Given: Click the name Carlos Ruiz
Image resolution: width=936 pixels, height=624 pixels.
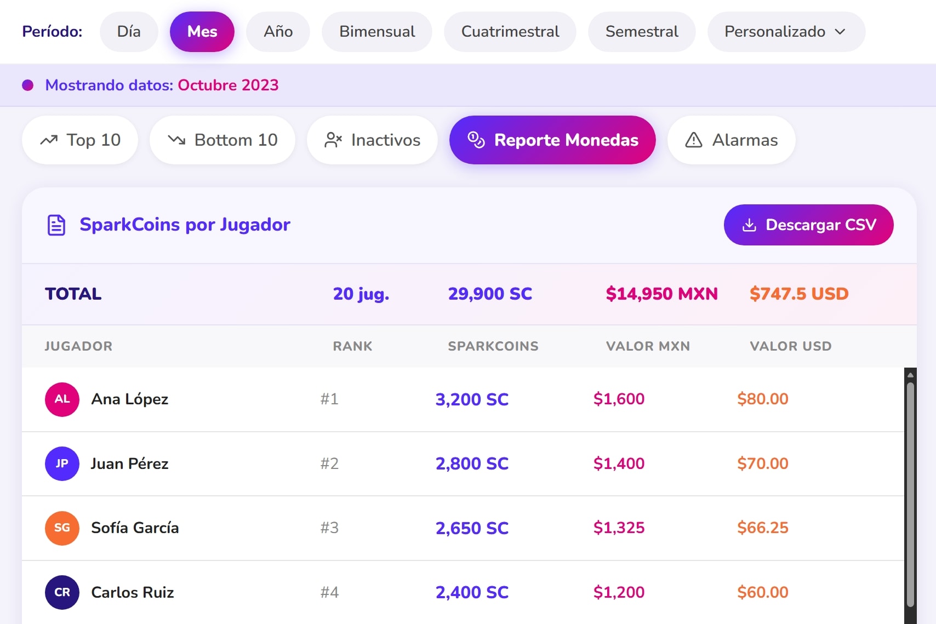Looking at the screenshot, I should [133, 592].
